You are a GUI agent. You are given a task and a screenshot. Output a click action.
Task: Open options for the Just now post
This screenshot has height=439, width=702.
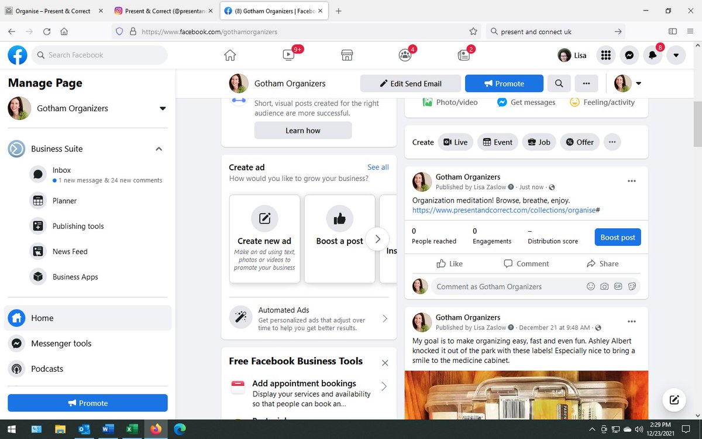pyautogui.click(x=631, y=181)
